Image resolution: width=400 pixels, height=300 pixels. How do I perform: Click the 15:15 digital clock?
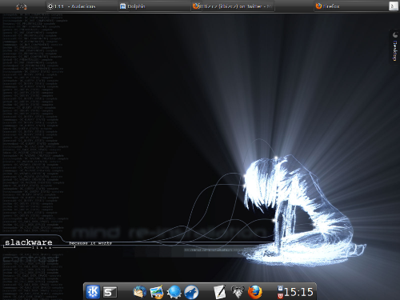coord(298,292)
